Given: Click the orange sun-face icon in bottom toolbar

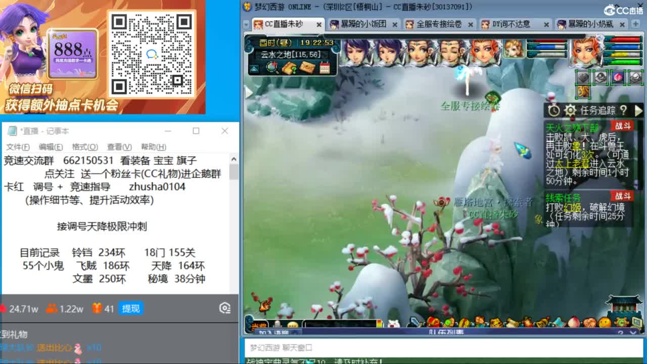Looking at the screenshot, I should pyautogui.click(x=605, y=322).
